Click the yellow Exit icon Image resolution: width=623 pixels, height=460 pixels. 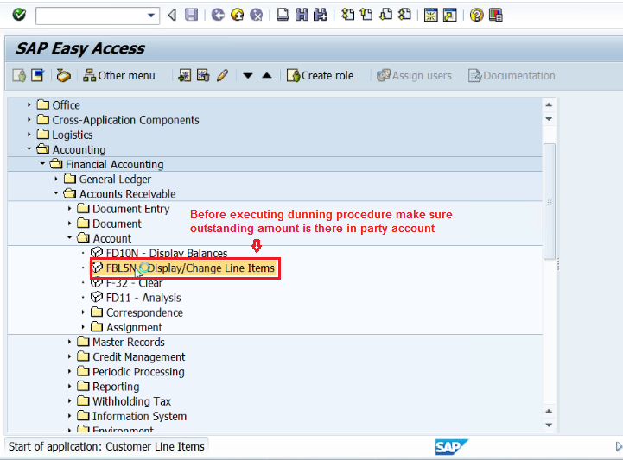coord(238,15)
